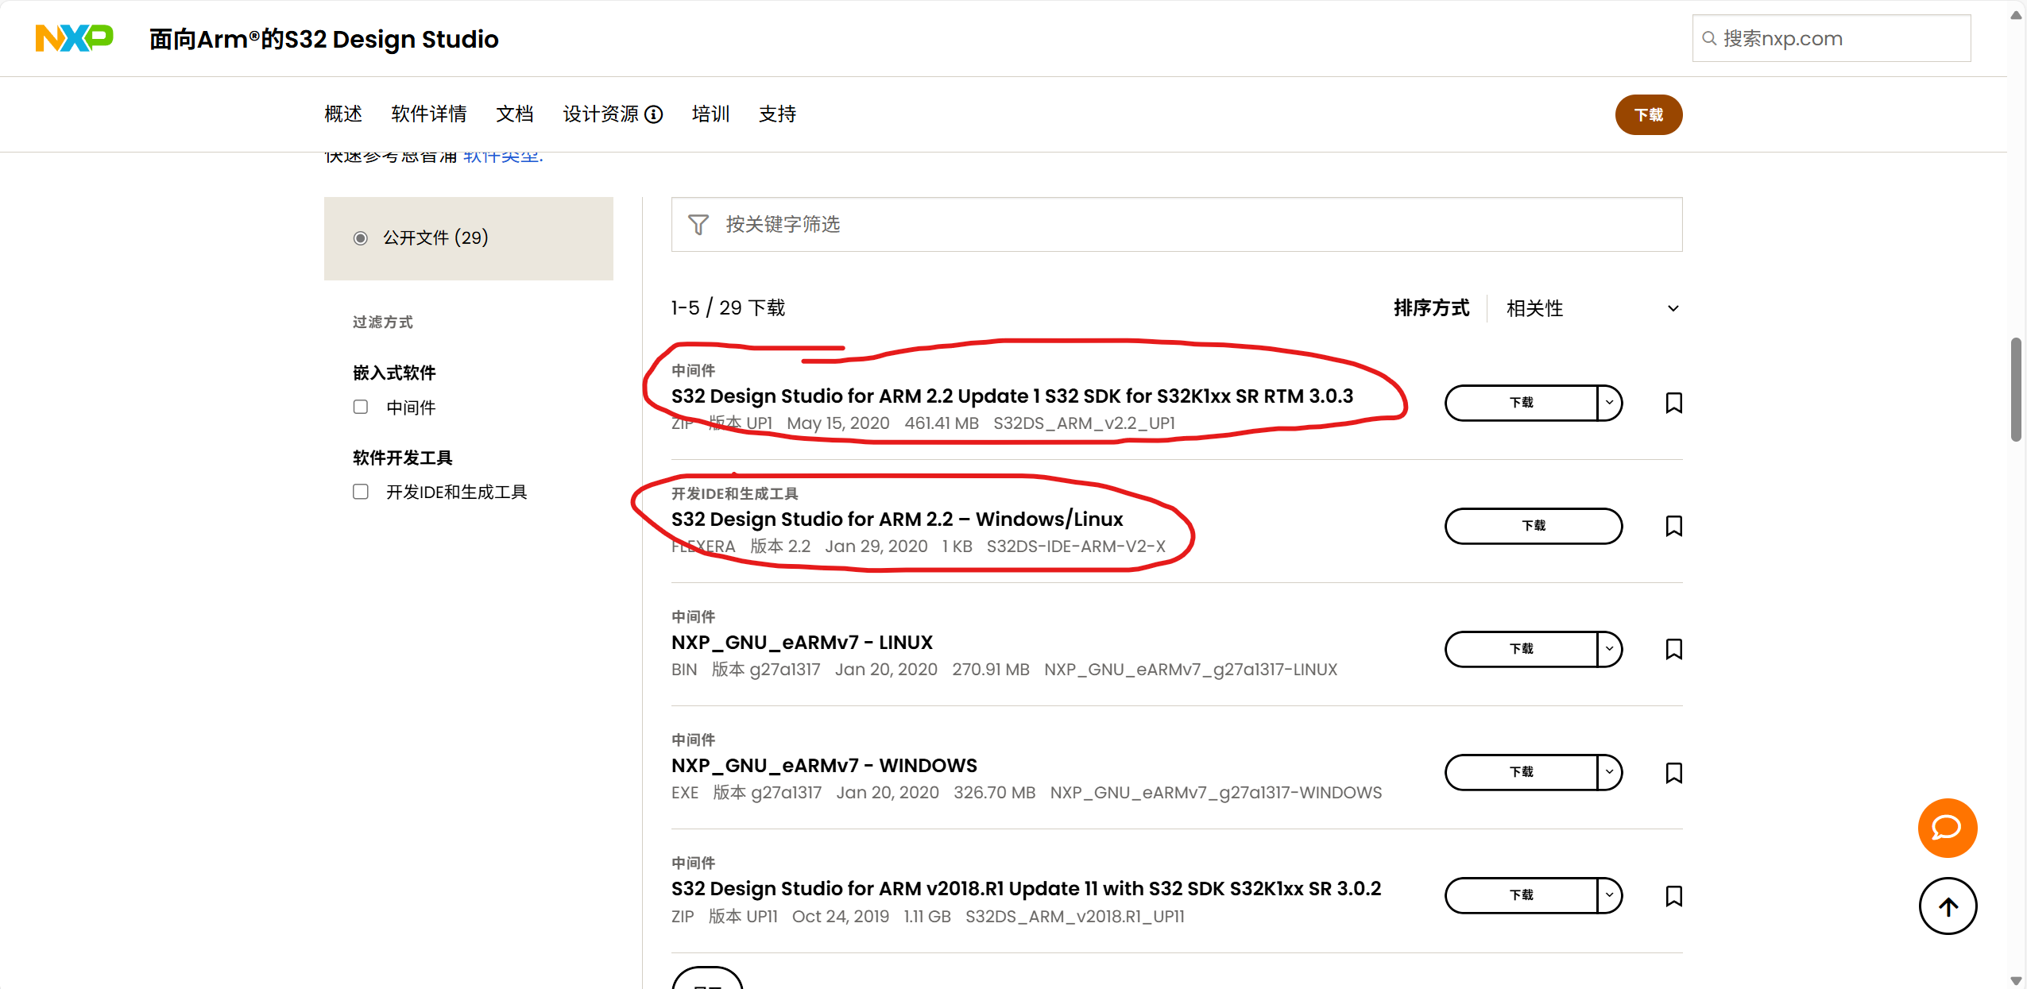Click the back-to-top arrow button
Image resolution: width=2027 pixels, height=989 pixels.
point(1948,906)
